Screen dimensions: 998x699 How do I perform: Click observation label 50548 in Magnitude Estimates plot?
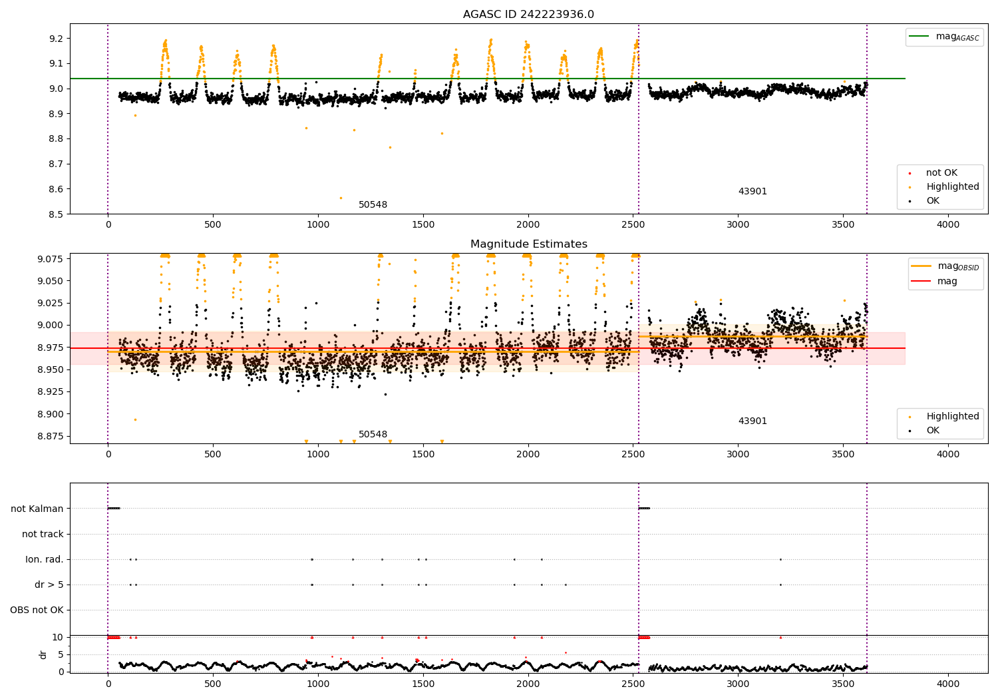tap(373, 435)
